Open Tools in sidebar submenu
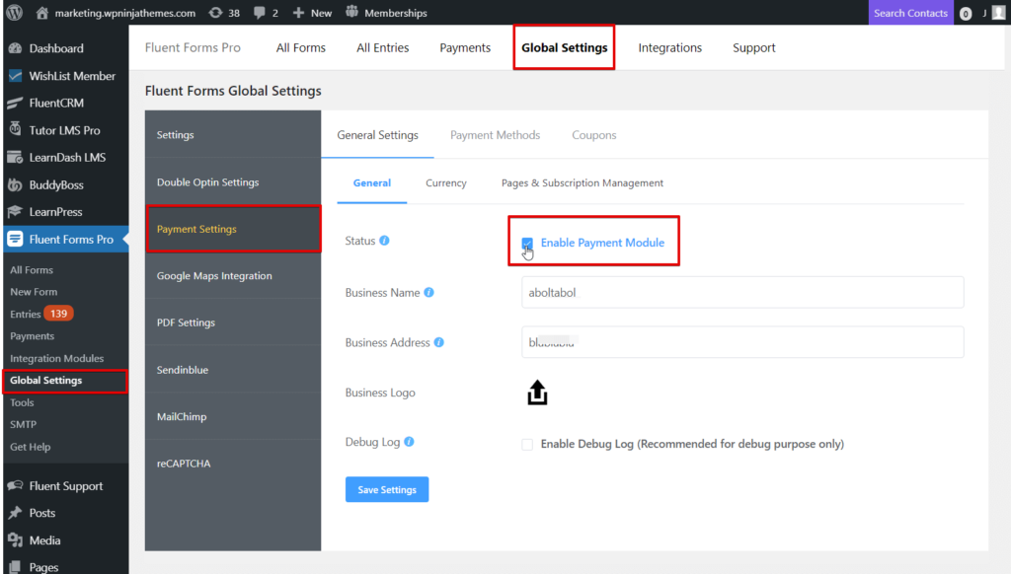 [x=22, y=402]
